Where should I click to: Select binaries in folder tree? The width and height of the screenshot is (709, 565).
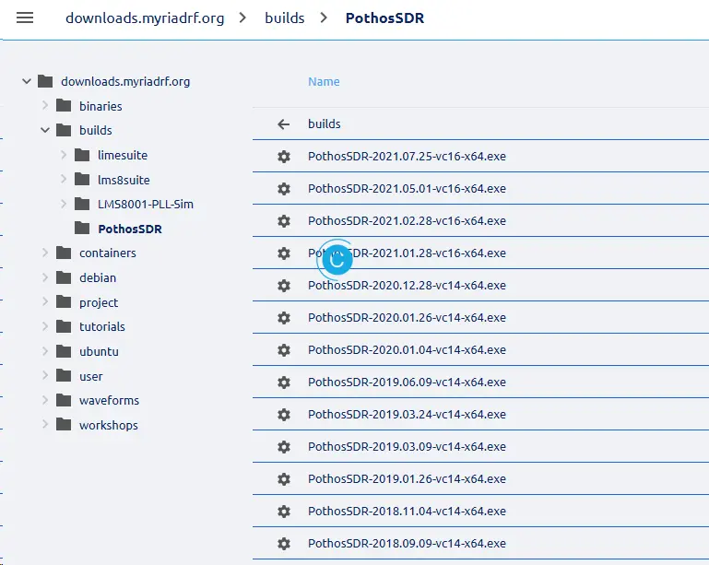pyautogui.click(x=100, y=106)
